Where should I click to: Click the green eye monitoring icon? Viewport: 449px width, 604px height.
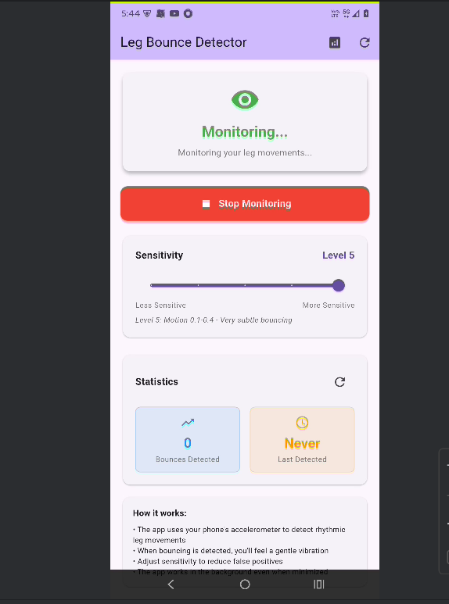[245, 100]
